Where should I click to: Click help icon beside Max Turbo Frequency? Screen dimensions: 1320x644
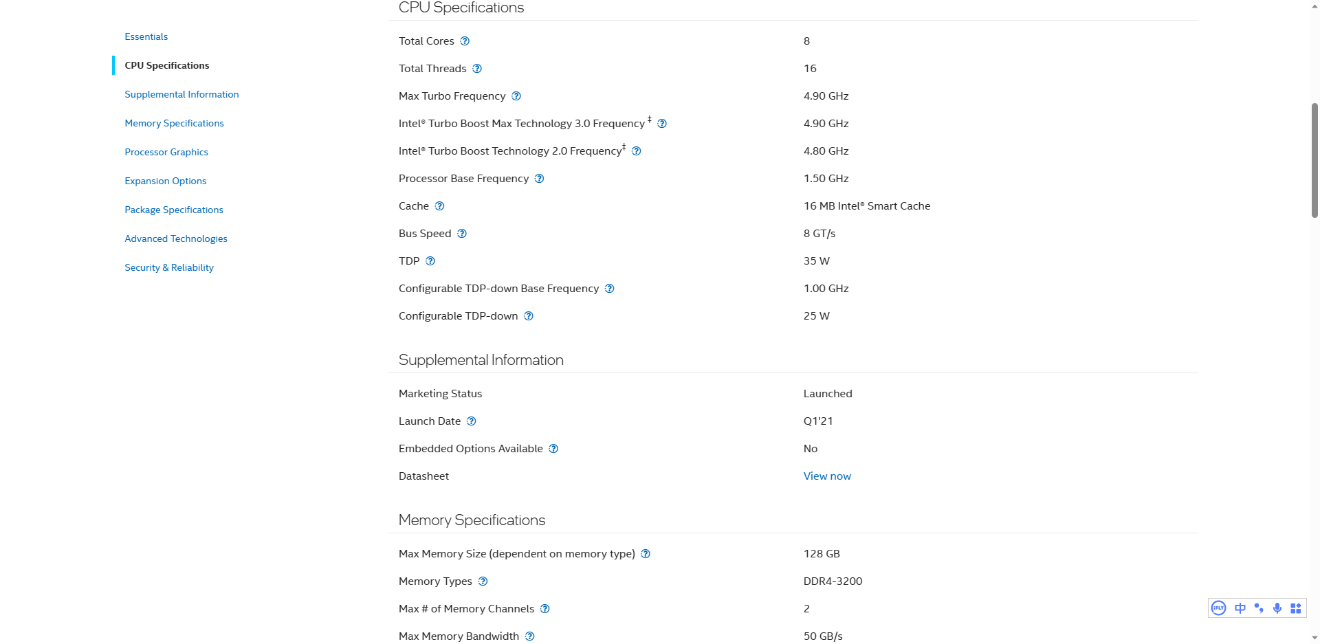coord(516,96)
